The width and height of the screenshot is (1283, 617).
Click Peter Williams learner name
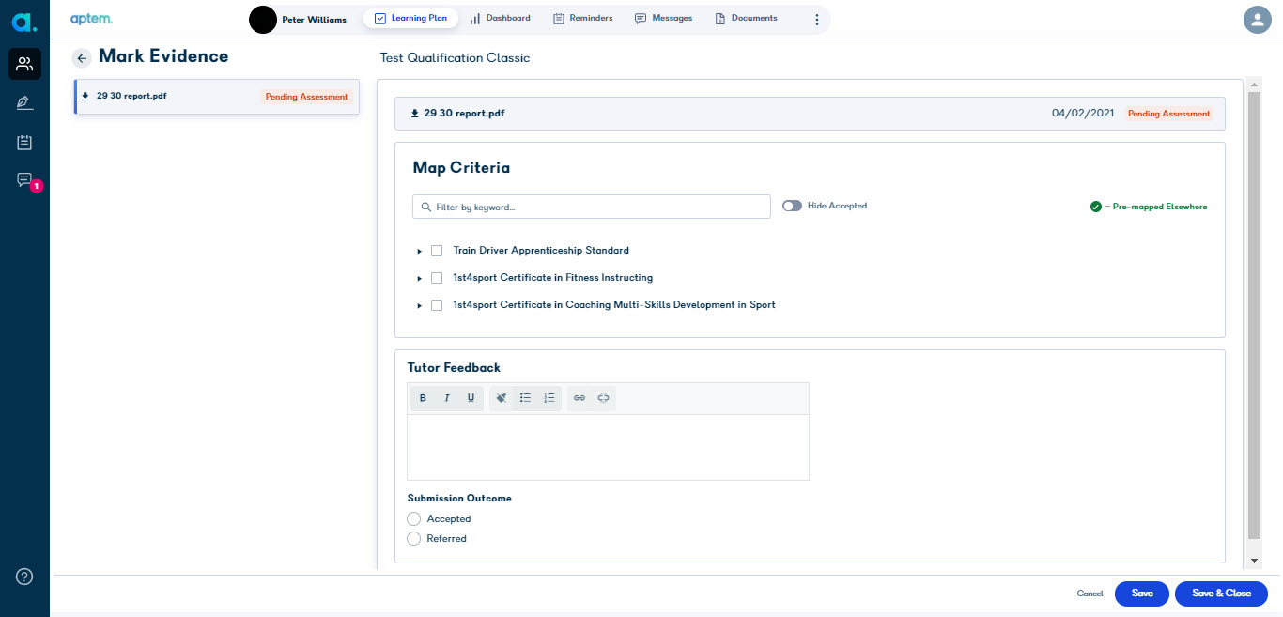[314, 20]
